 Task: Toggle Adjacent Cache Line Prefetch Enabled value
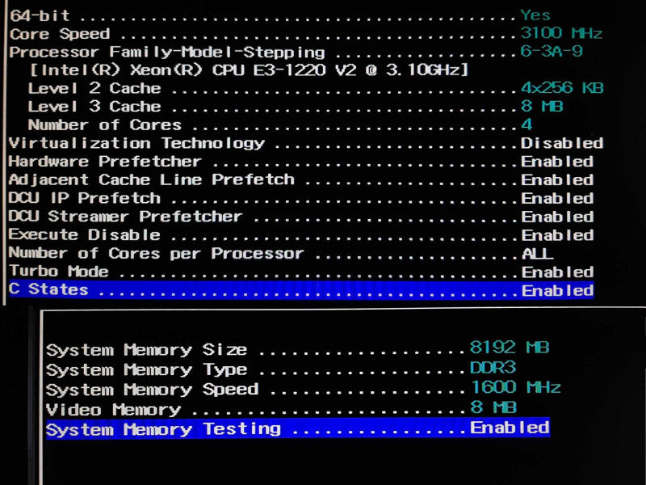557,179
